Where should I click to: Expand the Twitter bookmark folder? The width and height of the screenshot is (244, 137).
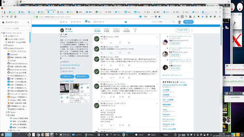[6, 112]
